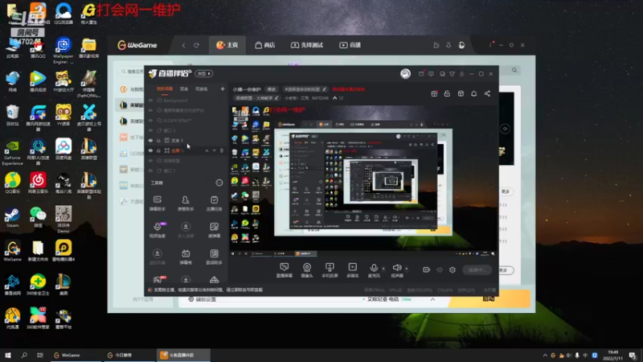Click the yellow 启动 button in WeGame
643x362 pixels.
coord(488,299)
